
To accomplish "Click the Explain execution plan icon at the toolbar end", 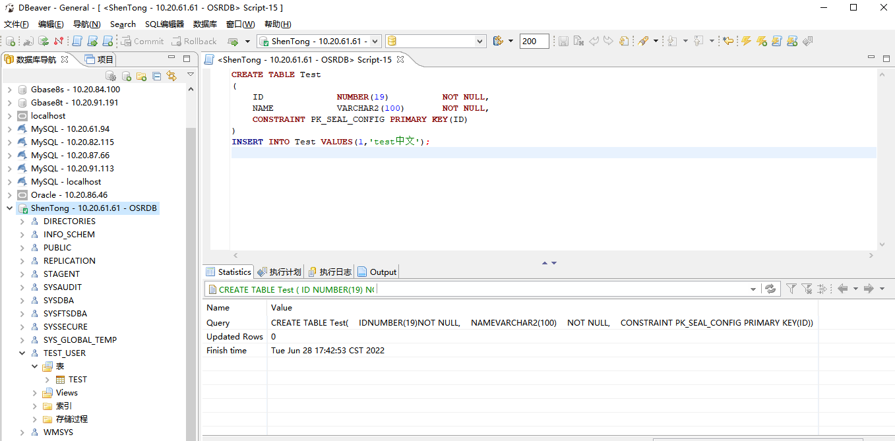I will point(807,41).
